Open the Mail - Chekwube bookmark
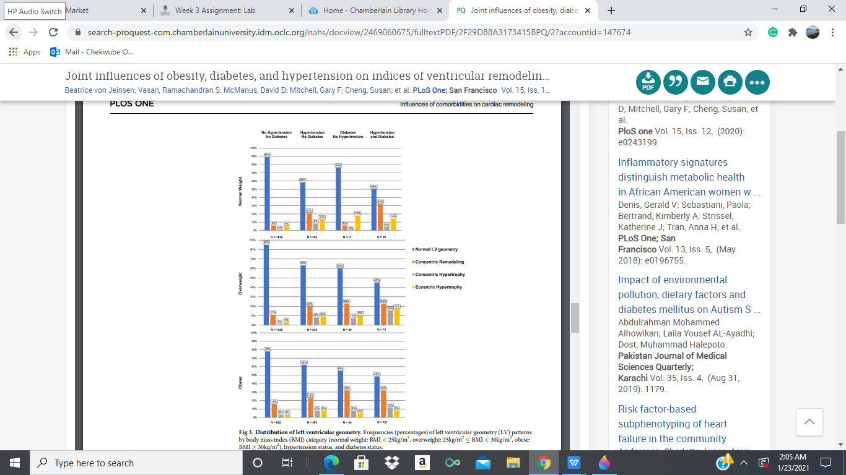The image size is (846, 475). click(x=92, y=52)
